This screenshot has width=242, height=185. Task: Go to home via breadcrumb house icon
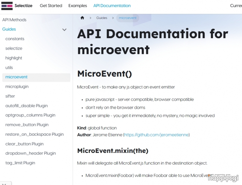(x=82, y=18)
